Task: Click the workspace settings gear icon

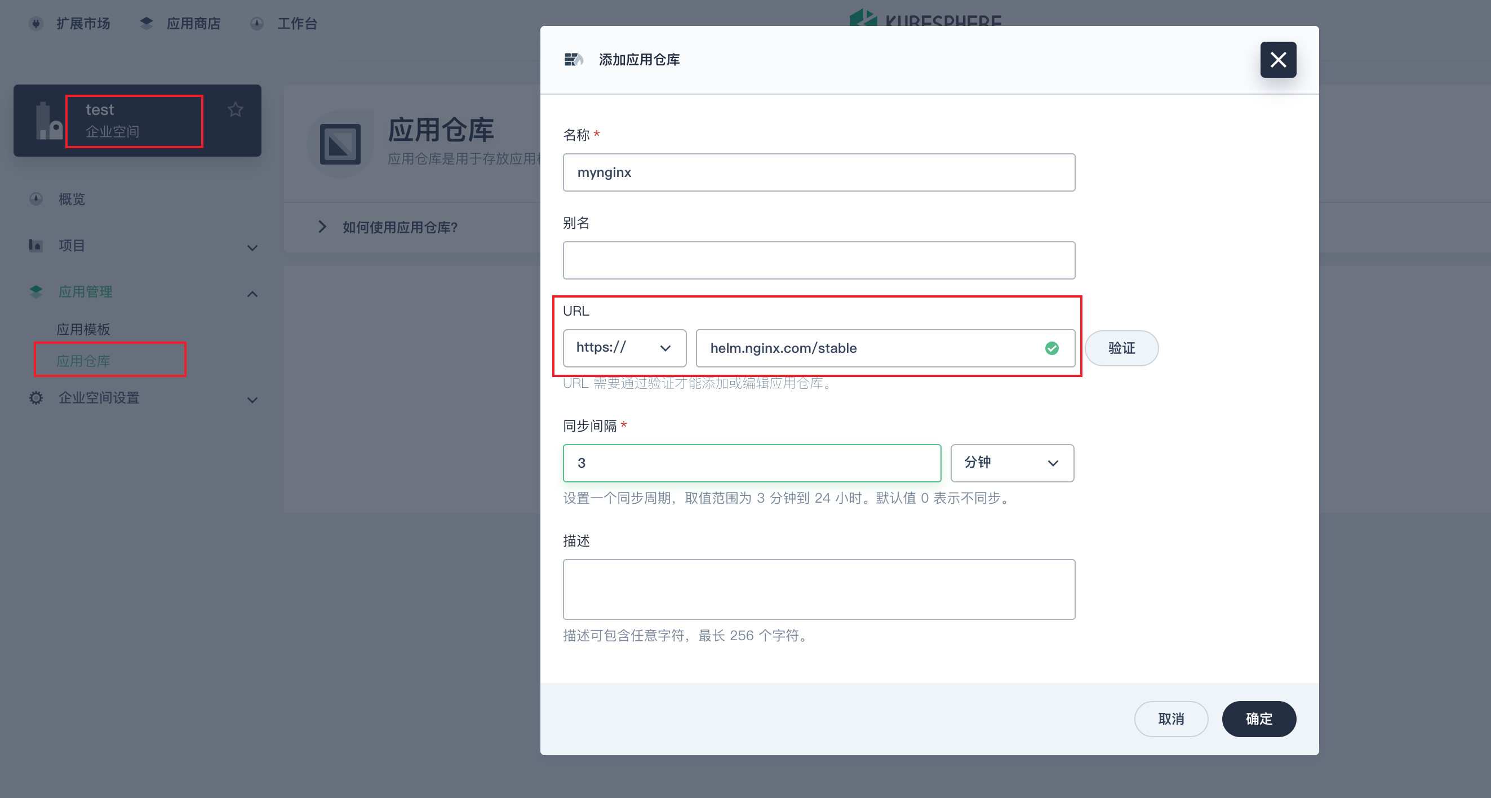Action: [36, 397]
